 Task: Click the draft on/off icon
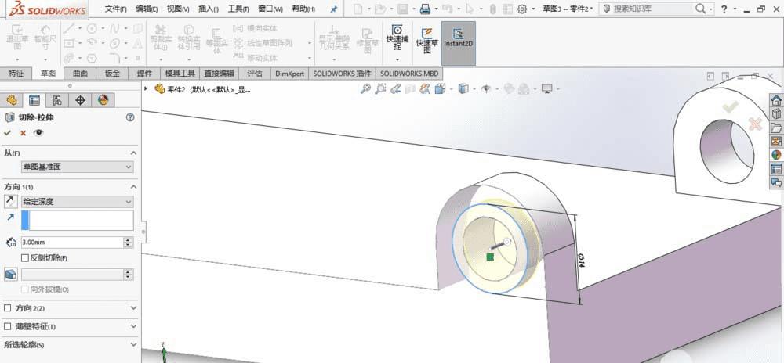point(10,275)
